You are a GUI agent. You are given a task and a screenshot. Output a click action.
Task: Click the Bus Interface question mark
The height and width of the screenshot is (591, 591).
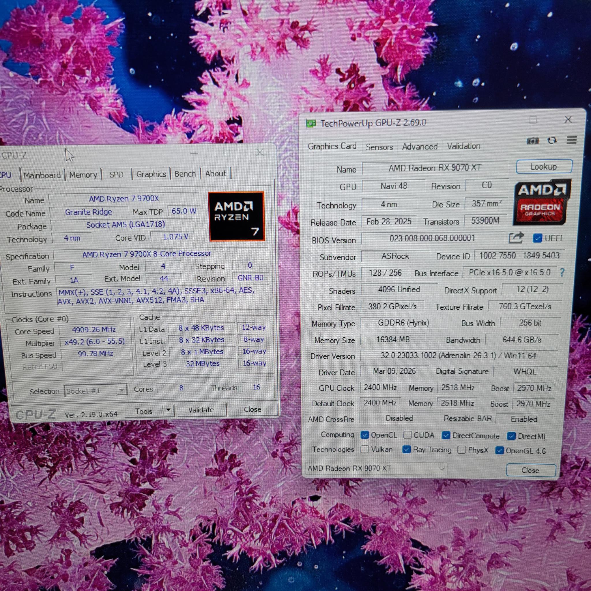point(562,272)
